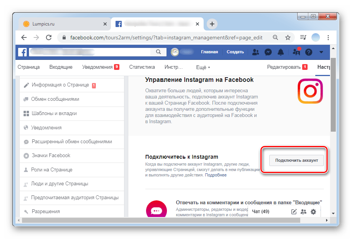Open the Quick help question icon
The width and height of the screenshot is (352, 239).
(x=309, y=52)
